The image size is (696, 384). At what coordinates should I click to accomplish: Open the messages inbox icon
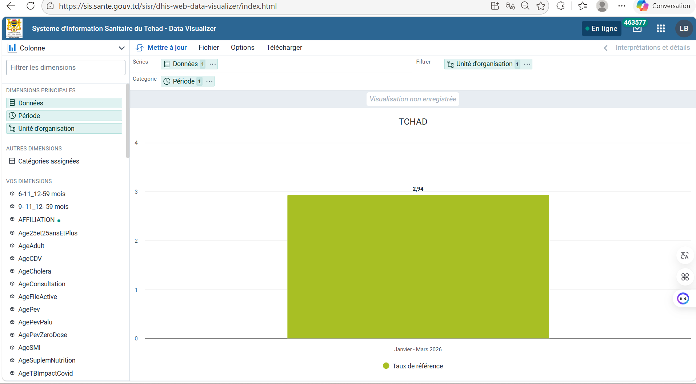tap(637, 29)
